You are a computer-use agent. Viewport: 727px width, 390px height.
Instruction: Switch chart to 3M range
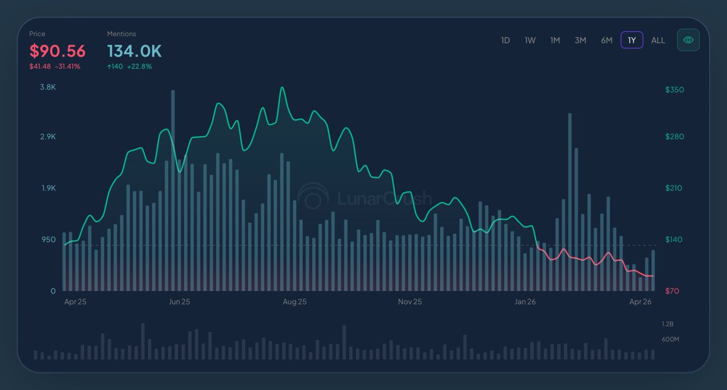(x=580, y=41)
